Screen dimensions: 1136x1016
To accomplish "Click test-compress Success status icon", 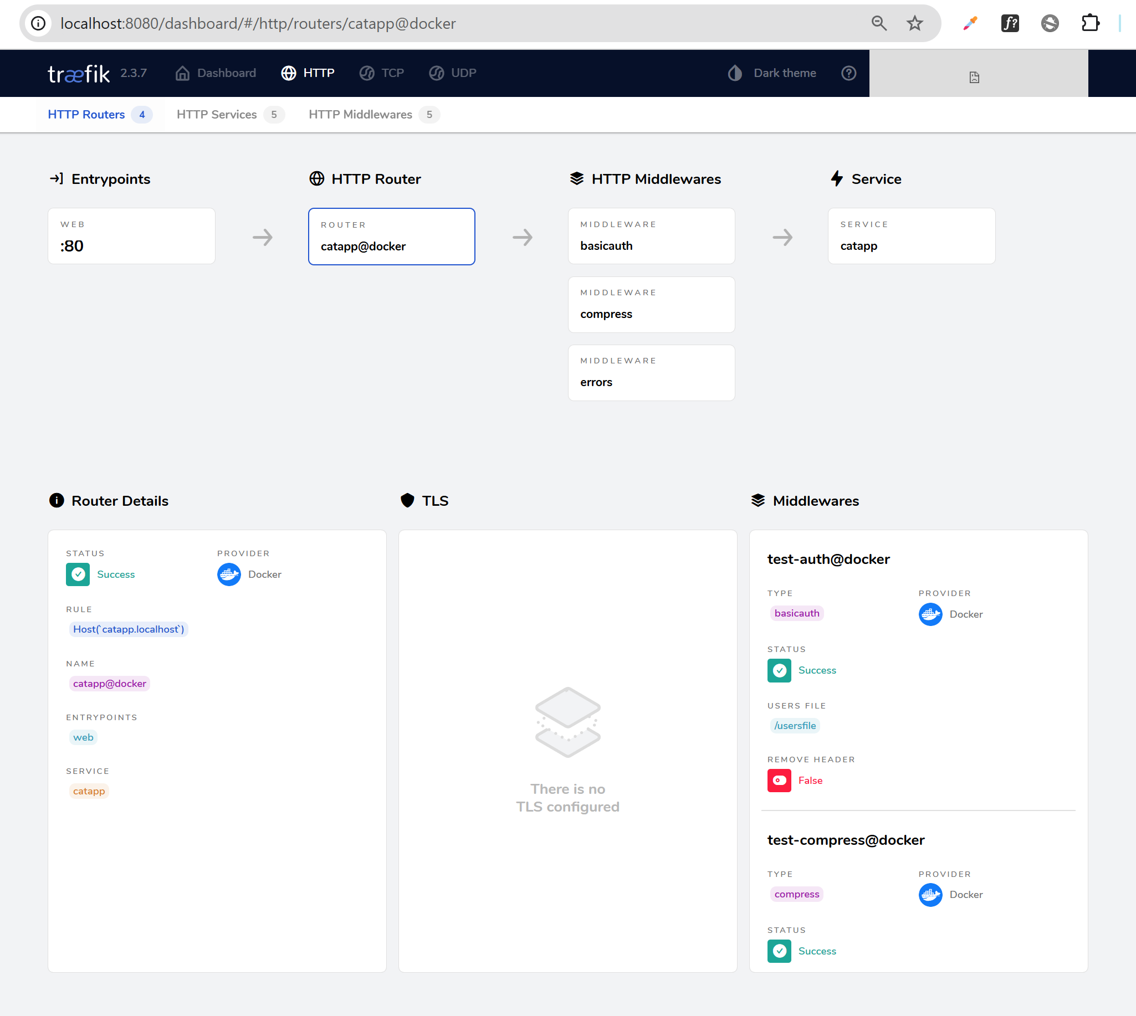I will [779, 951].
